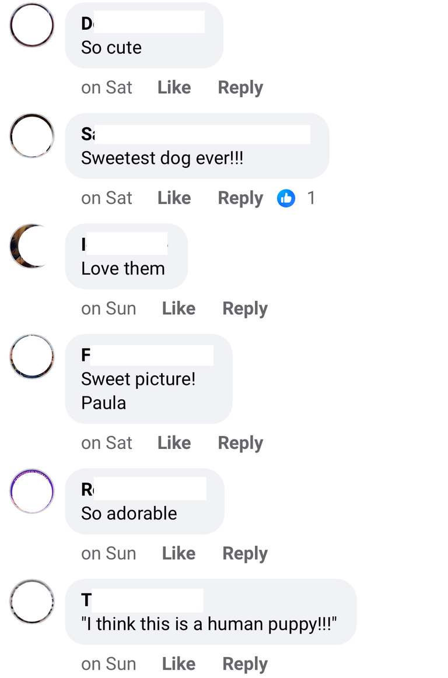Open the 'on Sun' timestamp below 'Love them'
This screenshot has width=448, height=678.
click(x=109, y=308)
